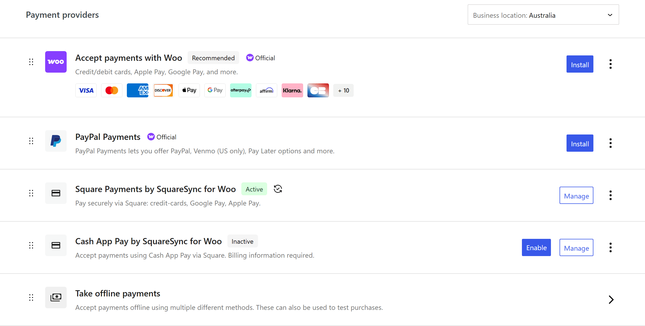The height and width of the screenshot is (326, 645).
Task: Manage Square Payments by SquareSync
Action: [576, 195]
